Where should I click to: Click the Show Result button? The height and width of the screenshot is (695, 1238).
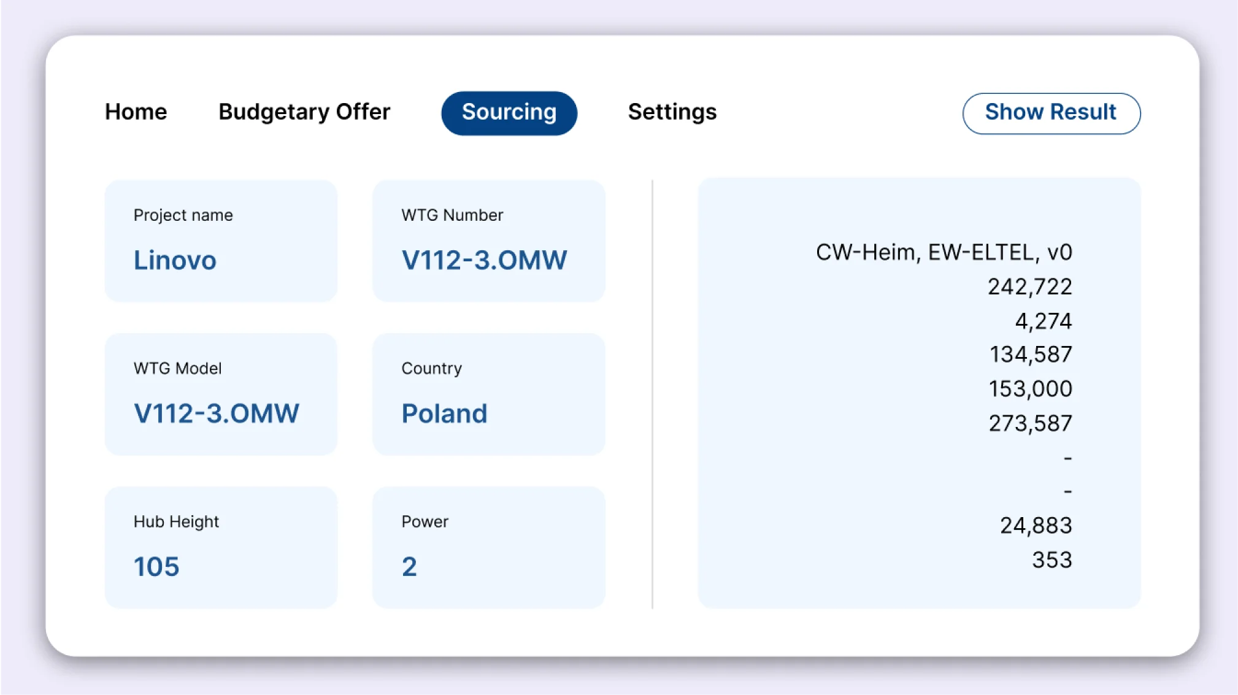(x=1052, y=113)
